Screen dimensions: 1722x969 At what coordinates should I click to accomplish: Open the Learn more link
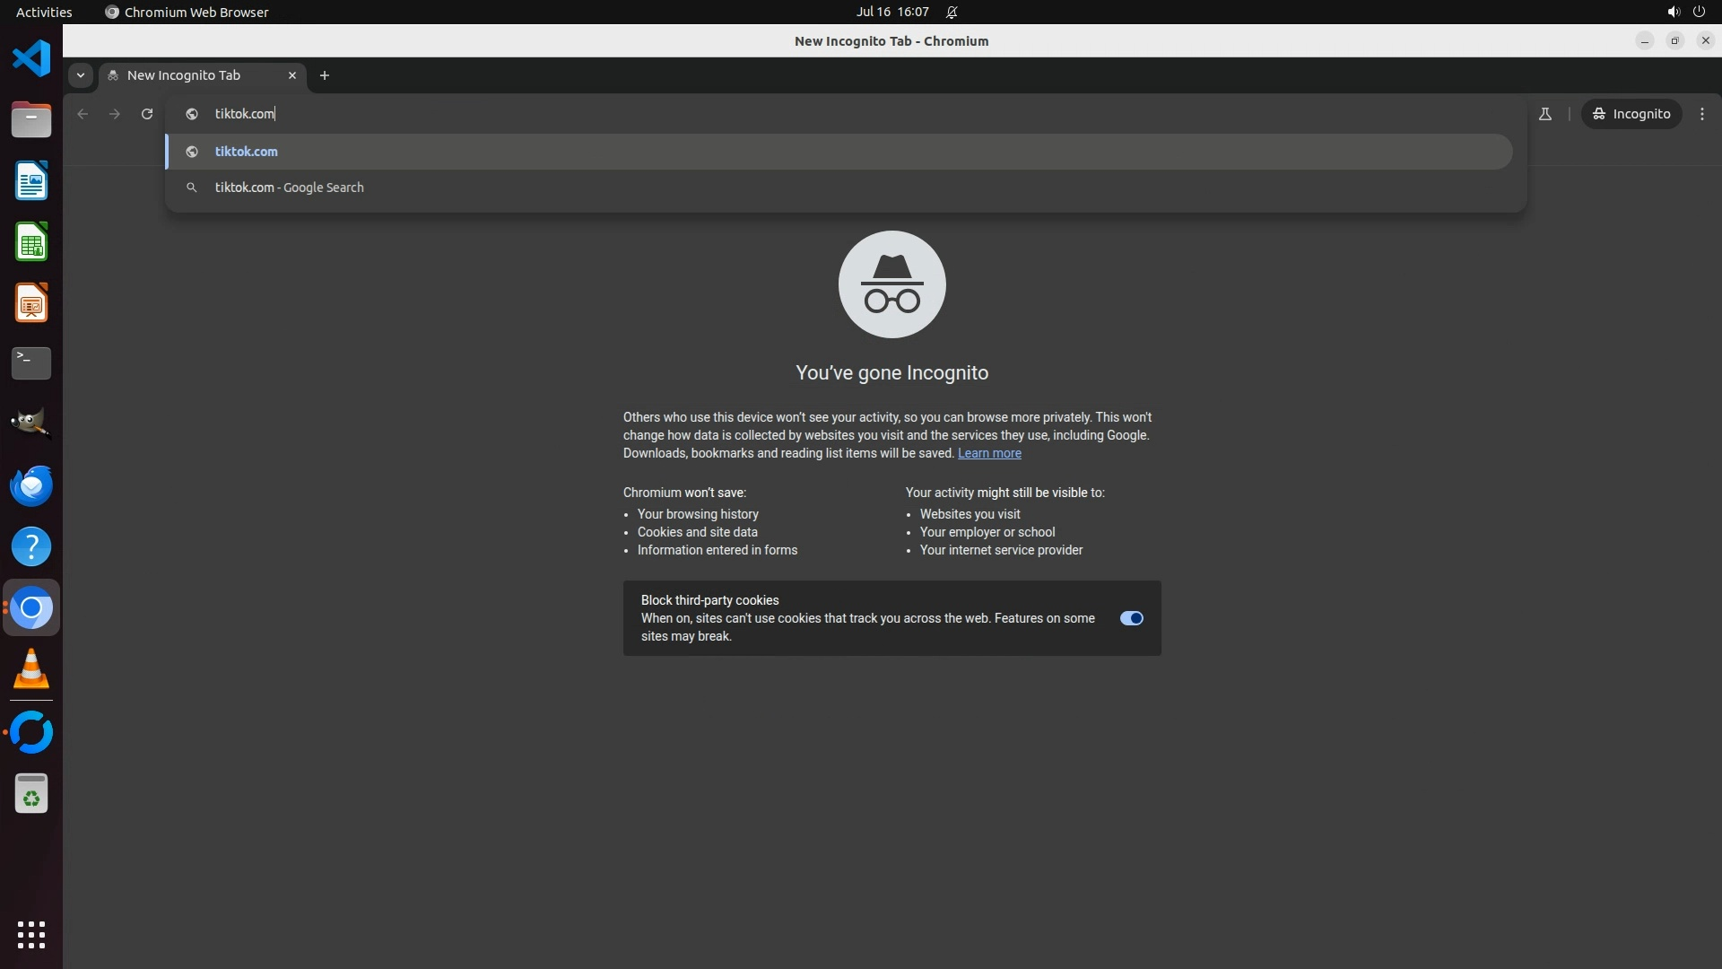(x=988, y=453)
